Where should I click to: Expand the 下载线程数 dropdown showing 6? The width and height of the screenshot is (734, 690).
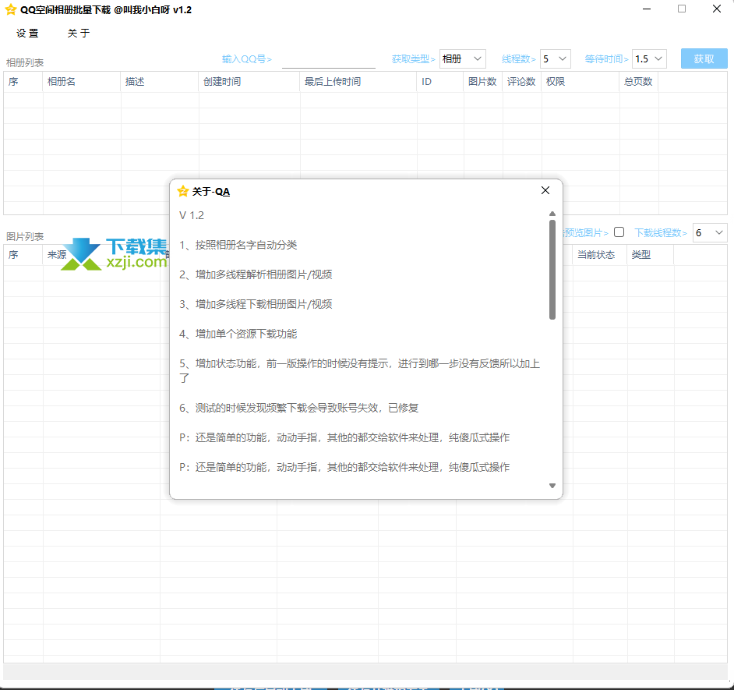(x=710, y=233)
